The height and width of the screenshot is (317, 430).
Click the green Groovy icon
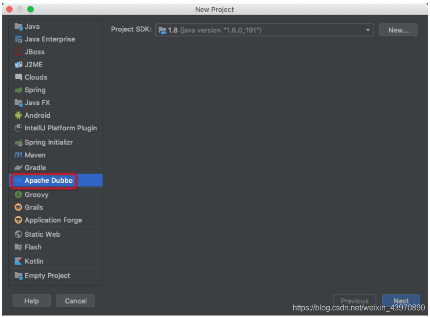click(19, 194)
